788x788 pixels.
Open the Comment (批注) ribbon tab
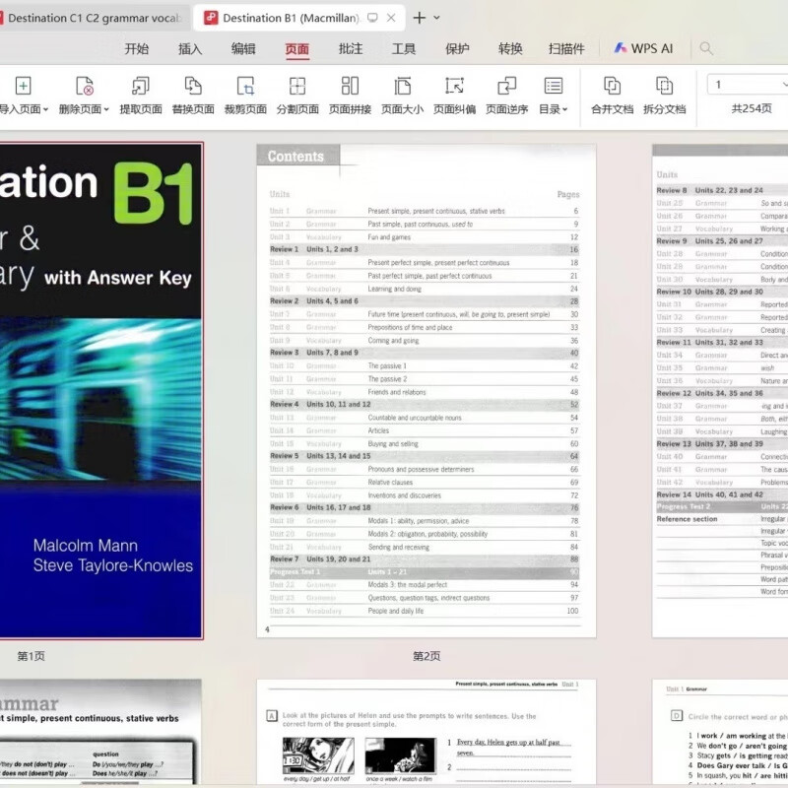(x=351, y=48)
